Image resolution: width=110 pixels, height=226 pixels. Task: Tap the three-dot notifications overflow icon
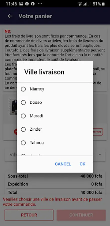[x=40, y=4]
